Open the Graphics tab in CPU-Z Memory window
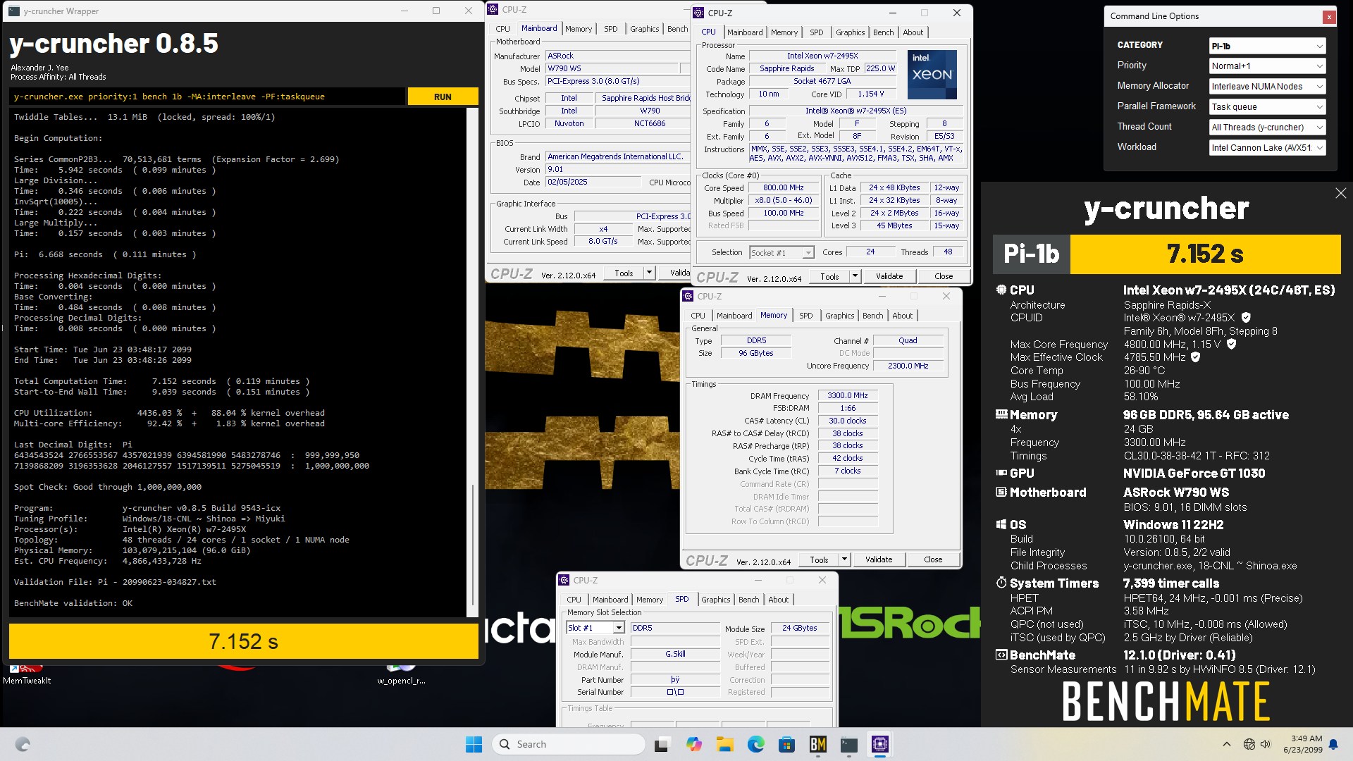The height and width of the screenshot is (761, 1353). coord(839,316)
